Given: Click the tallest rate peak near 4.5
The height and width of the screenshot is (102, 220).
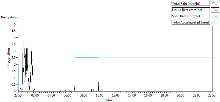Looking at the screenshot, I should click(x=25, y=29).
